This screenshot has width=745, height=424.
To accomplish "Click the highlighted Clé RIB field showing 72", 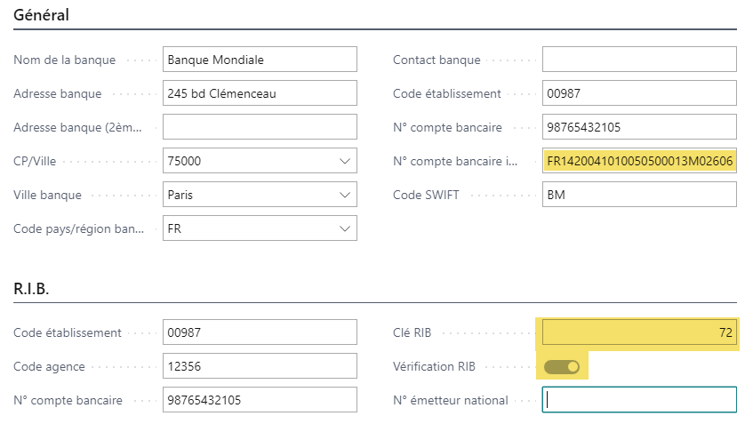I will pos(639,332).
